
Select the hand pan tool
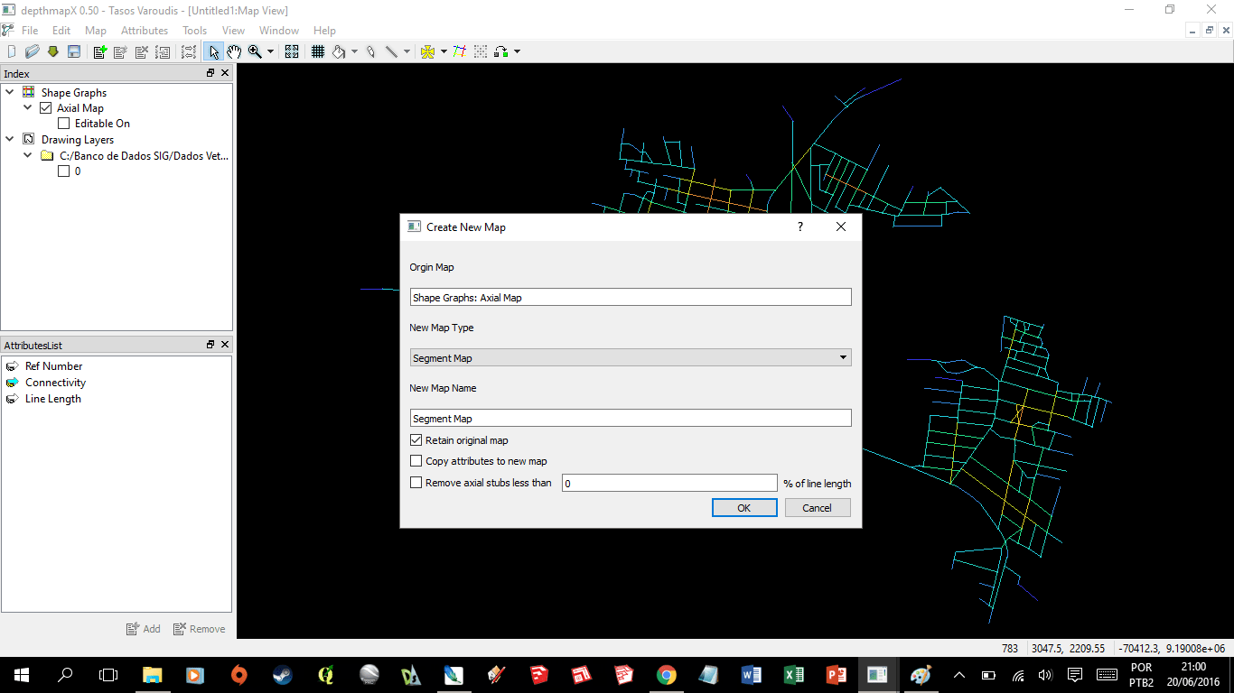[234, 52]
